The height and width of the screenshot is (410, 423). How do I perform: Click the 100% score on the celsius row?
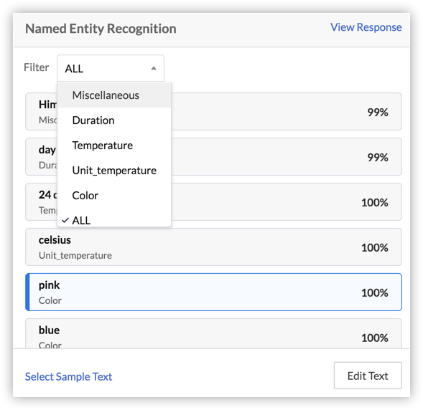click(375, 248)
